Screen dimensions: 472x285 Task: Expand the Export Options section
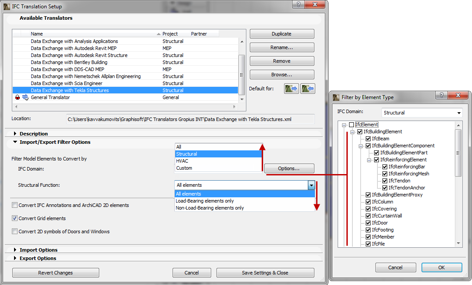[x=15, y=258]
